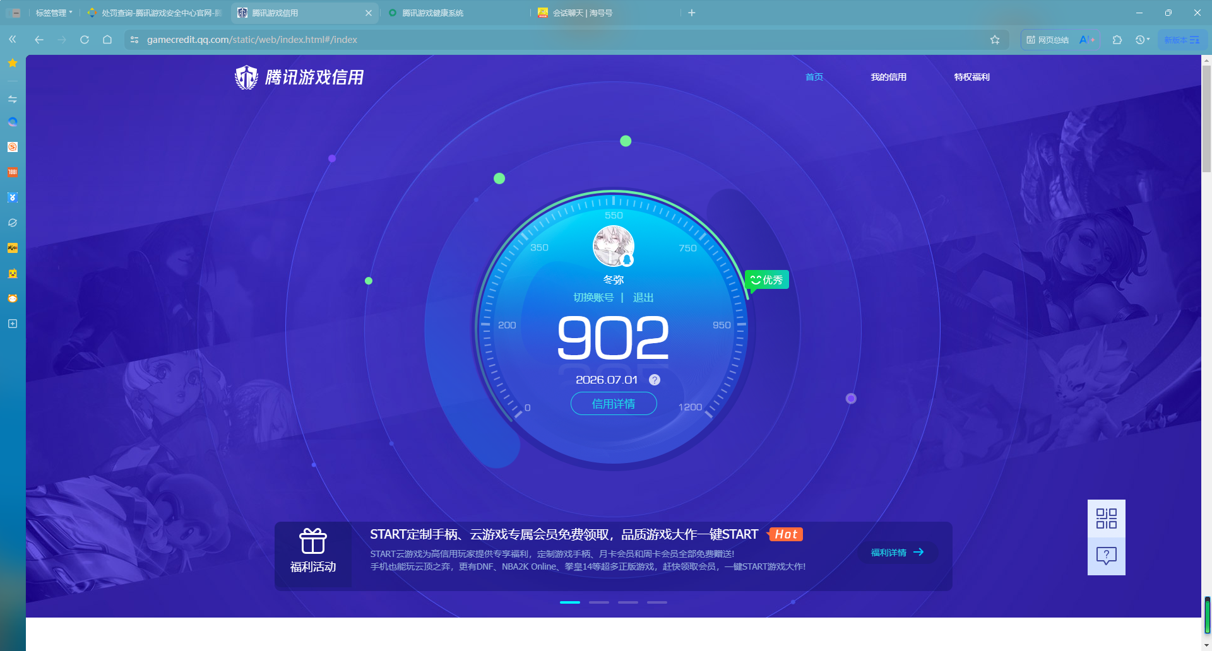Open the orange S sidebar app icon
Viewport: 1212px width, 651px height.
pyautogui.click(x=12, y=147)
